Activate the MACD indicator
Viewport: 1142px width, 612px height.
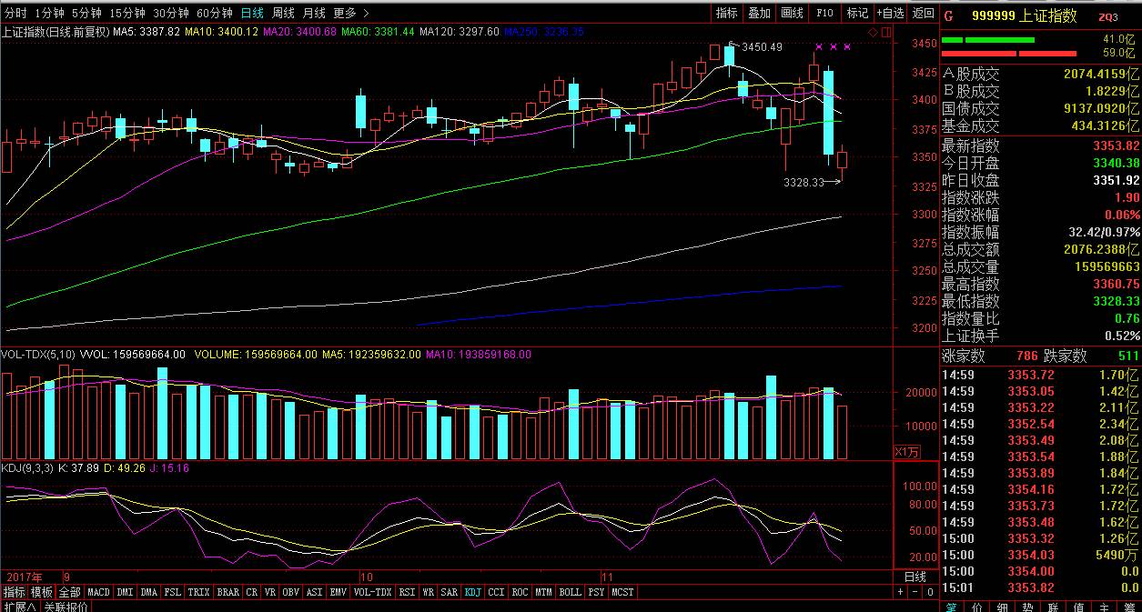pos(98,592)
